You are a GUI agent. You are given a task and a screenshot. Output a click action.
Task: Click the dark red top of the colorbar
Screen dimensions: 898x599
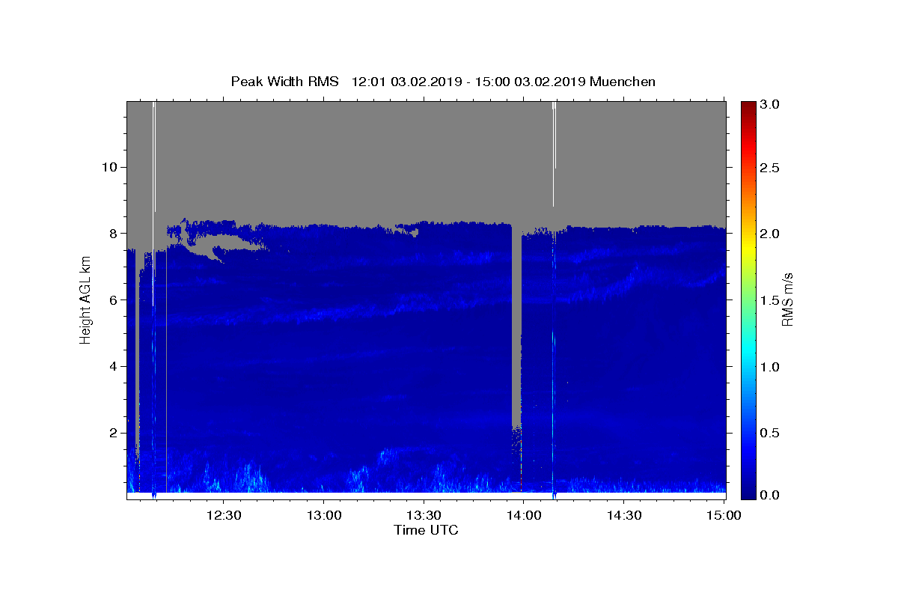pyautogui.click(x=748, y=109)
